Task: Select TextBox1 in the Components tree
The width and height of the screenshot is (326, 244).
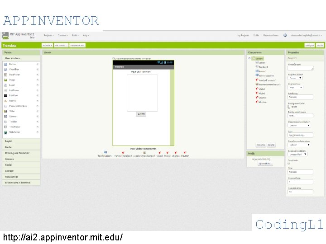Action: [262, 67]
